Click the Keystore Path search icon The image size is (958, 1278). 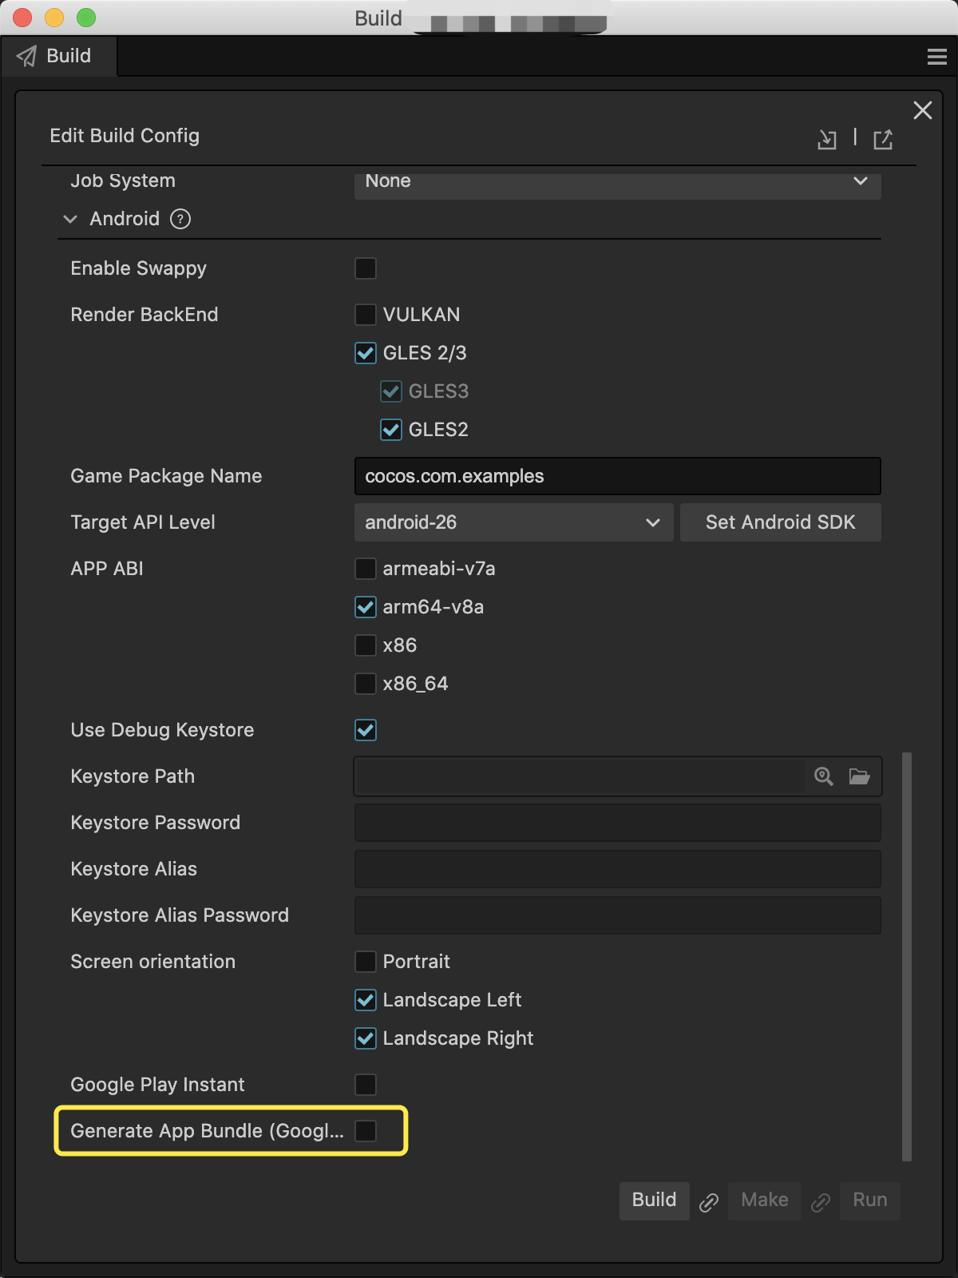tap(824, 776)
